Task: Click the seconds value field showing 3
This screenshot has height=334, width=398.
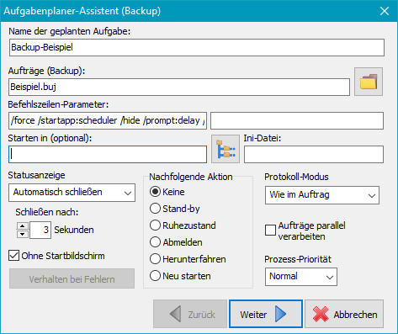Action: pos(40,231)
